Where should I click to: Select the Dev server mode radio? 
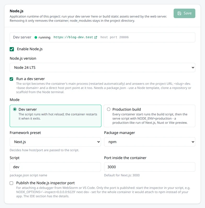click(x=15, y=109)
